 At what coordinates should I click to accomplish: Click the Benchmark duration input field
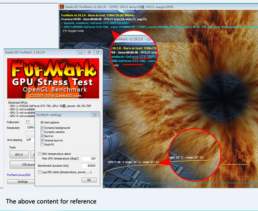tap(89, 166)
